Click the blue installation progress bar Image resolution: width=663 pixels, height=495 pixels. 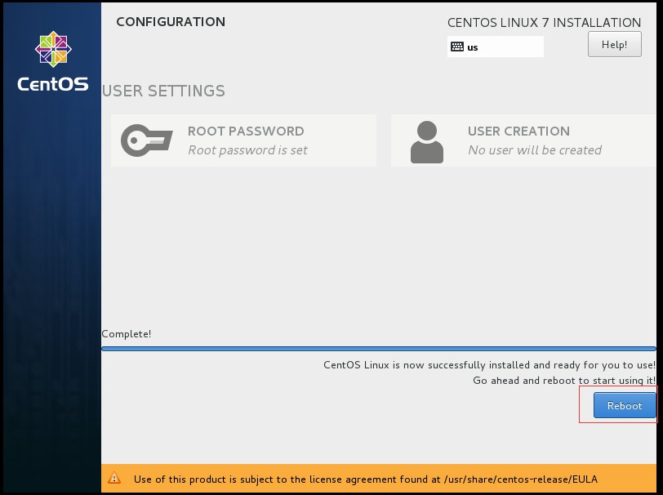[x=378, y=349]
